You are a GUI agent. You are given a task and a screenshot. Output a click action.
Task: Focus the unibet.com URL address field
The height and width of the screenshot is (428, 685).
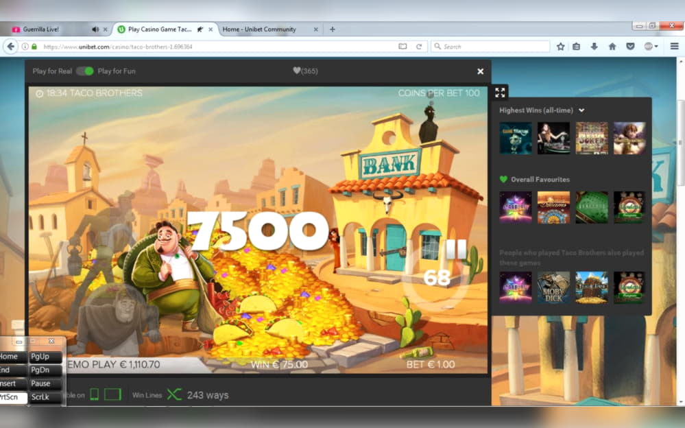pyautogui.click(x=219, y=47)
